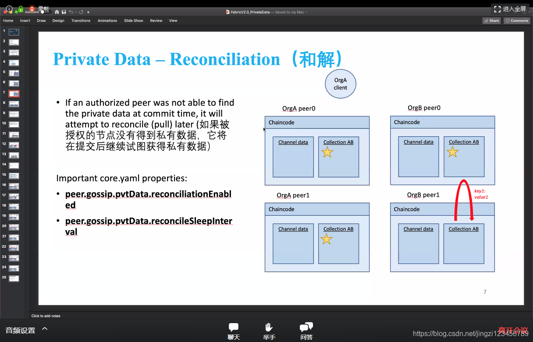Click 'Important core.yaml properties:' text
The width and height of the screenshot is (533, 342).
121,178
